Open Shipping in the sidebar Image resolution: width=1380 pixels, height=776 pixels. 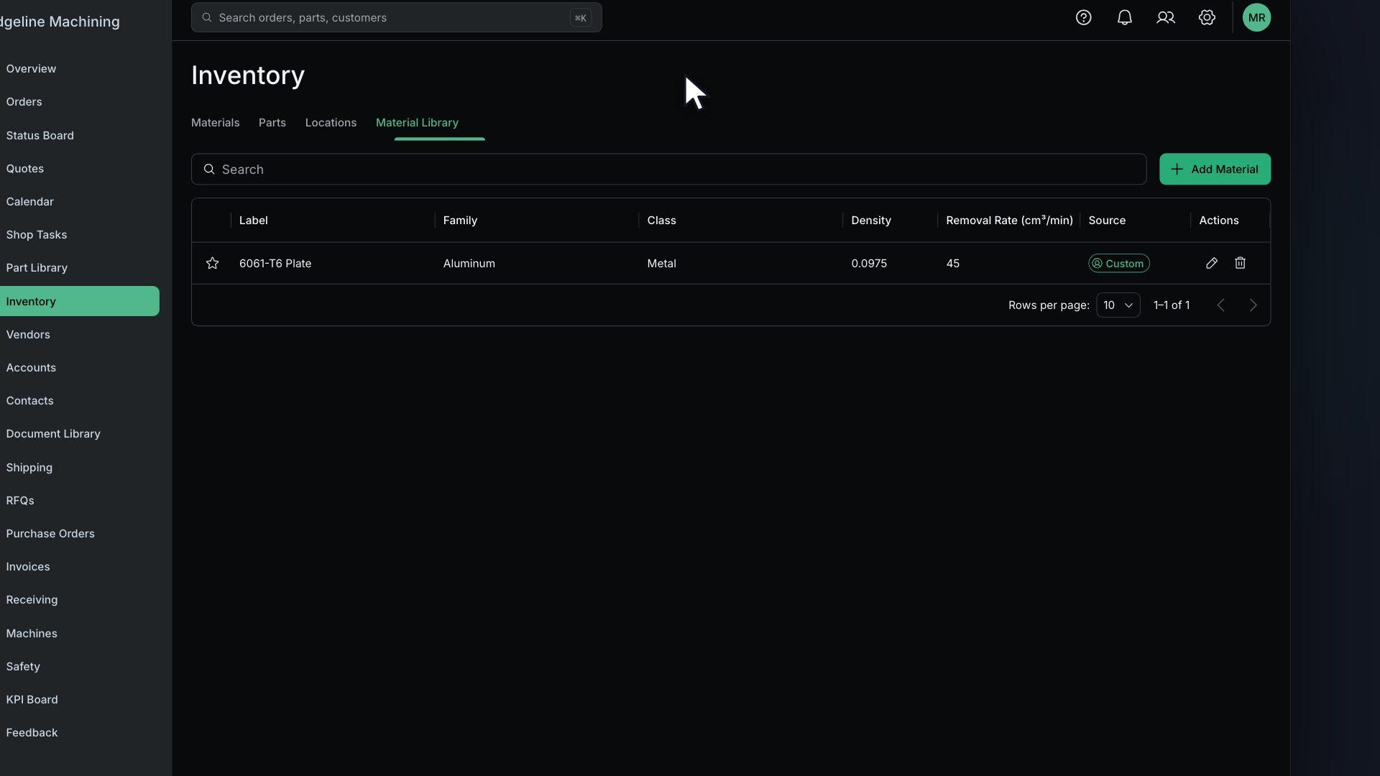pyautogui.click(x=29, y=468)
